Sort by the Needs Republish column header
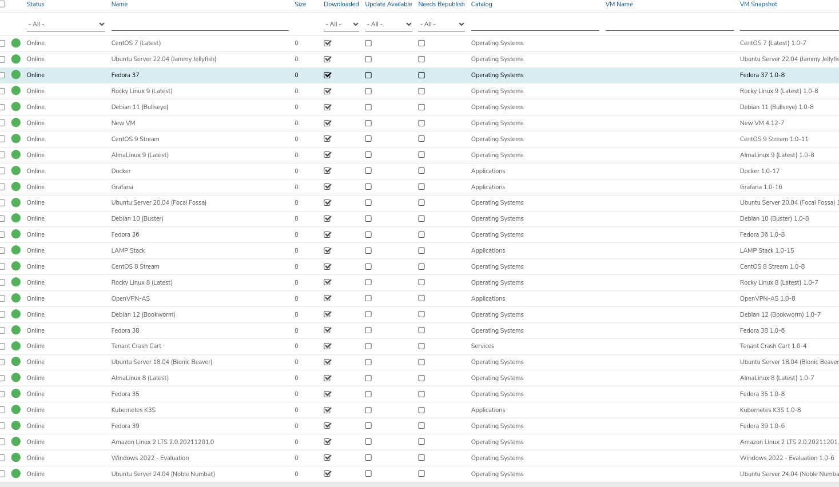The width and height of the screenshot is (839, 487). (442, 4)
